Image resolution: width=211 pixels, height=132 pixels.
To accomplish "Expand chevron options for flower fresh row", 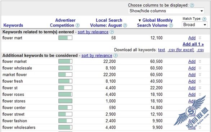I will click(x=200, y=81).
